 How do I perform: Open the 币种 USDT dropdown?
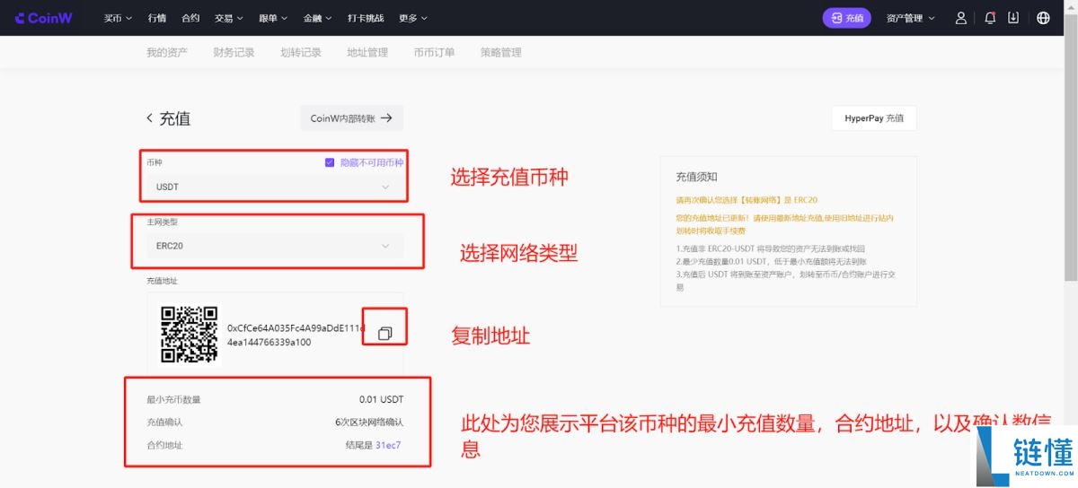[x=274, y=187]
